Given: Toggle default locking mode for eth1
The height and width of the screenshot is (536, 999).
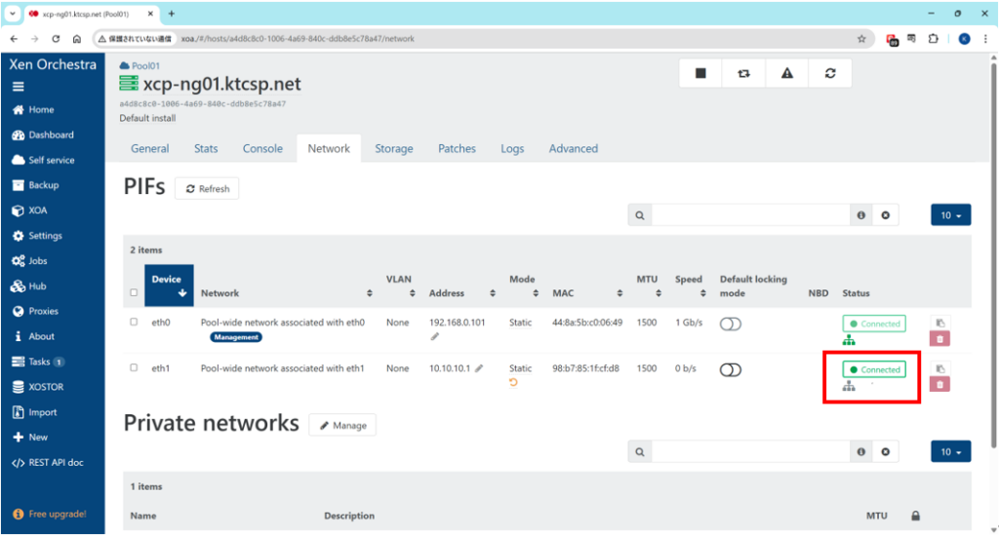Looking at the screenshot, I should coord(730,369).
